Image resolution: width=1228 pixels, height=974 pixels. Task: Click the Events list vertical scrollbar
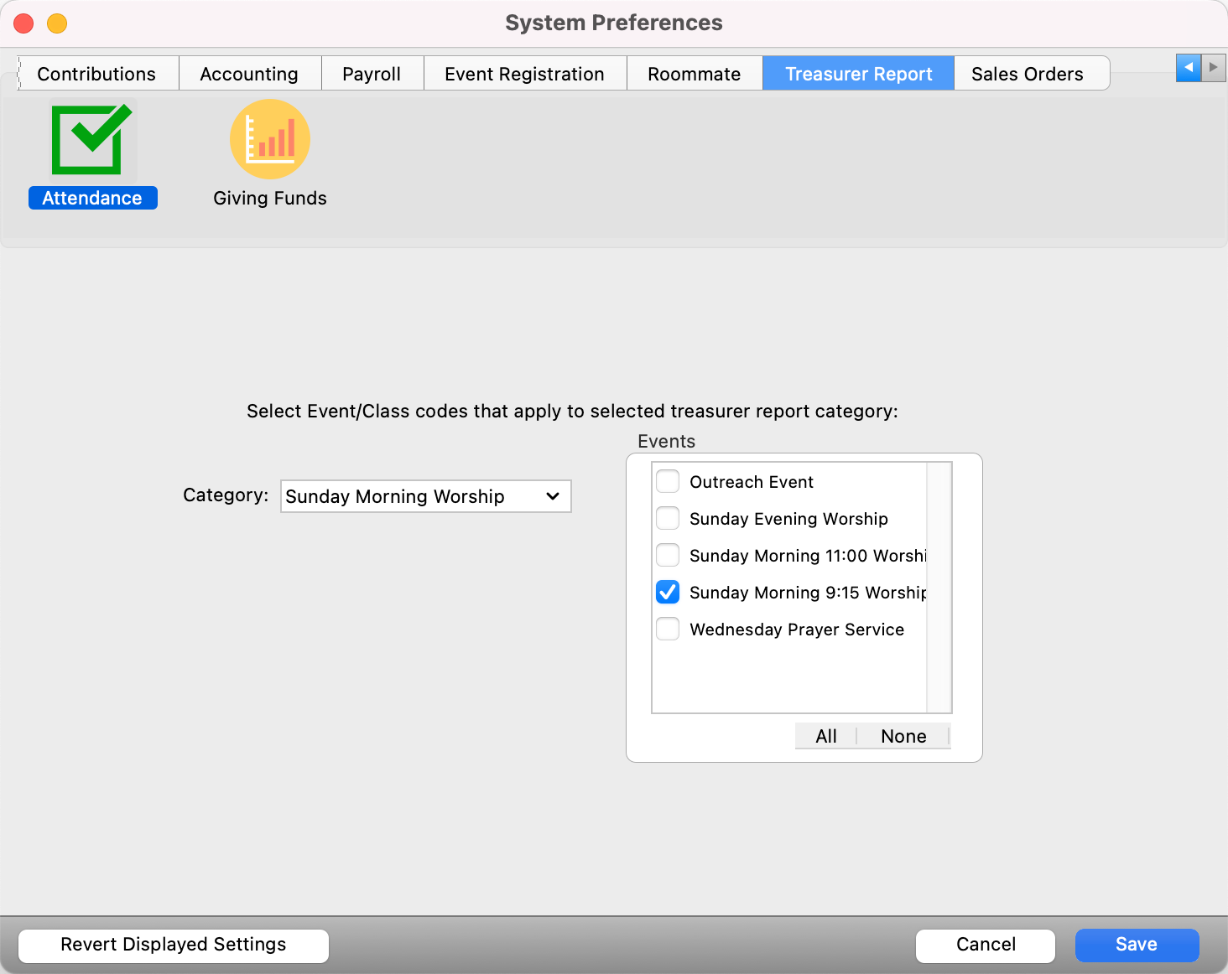pos(939,587)
